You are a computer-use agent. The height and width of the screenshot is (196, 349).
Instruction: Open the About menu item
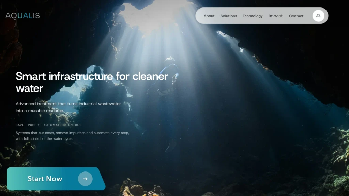pos(209,16)
